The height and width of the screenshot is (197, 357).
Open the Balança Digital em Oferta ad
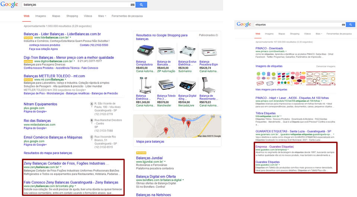[x=156, y=176]
